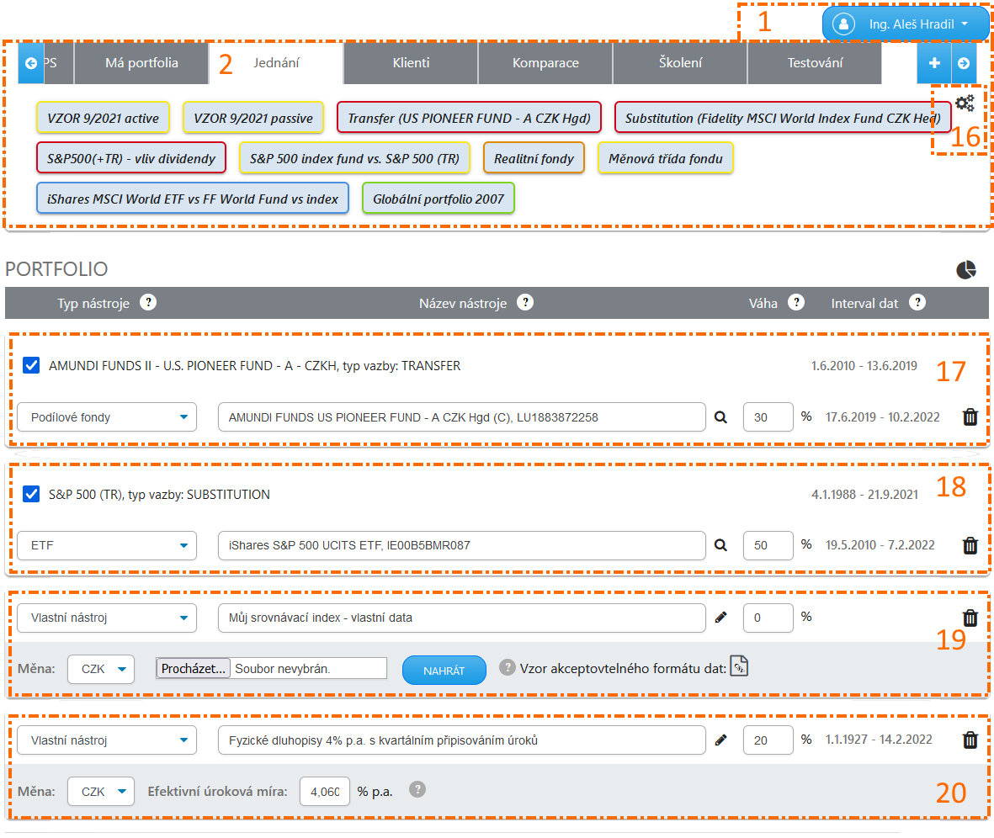Uncheck the AMUNDI FUNDS II TRANSFER checkbox

point(31,365)
